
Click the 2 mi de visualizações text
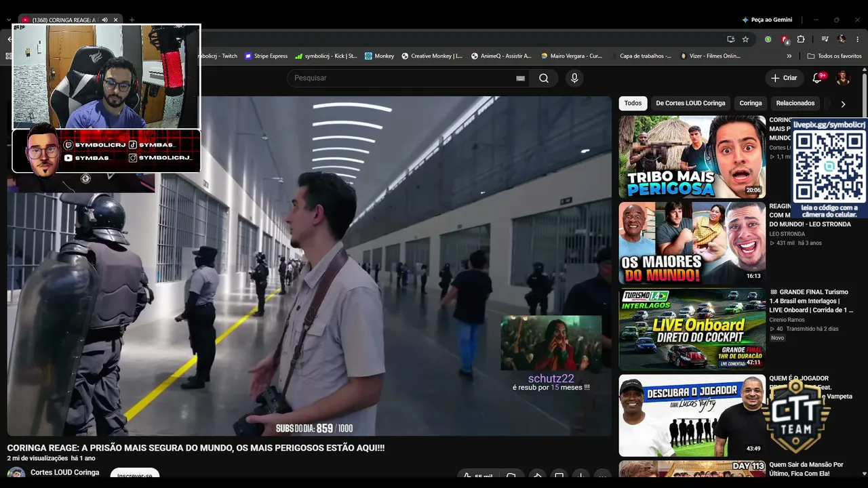point(37,459)
